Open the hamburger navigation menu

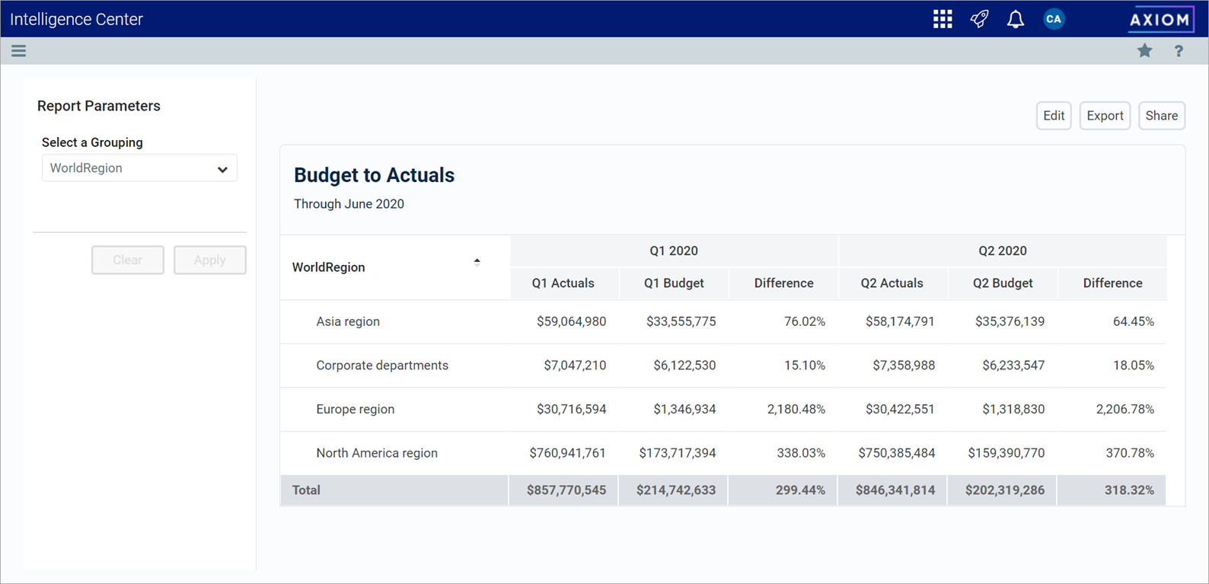coord(19,51)
